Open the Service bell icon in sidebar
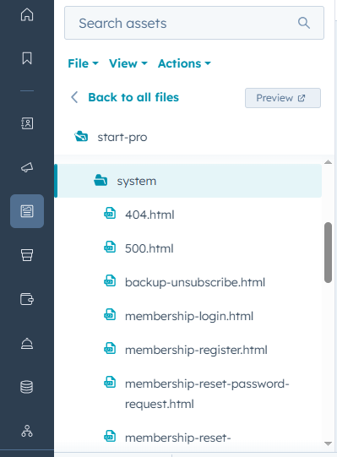Viewport: 337px width, 457px height. (x=27, y=343)
